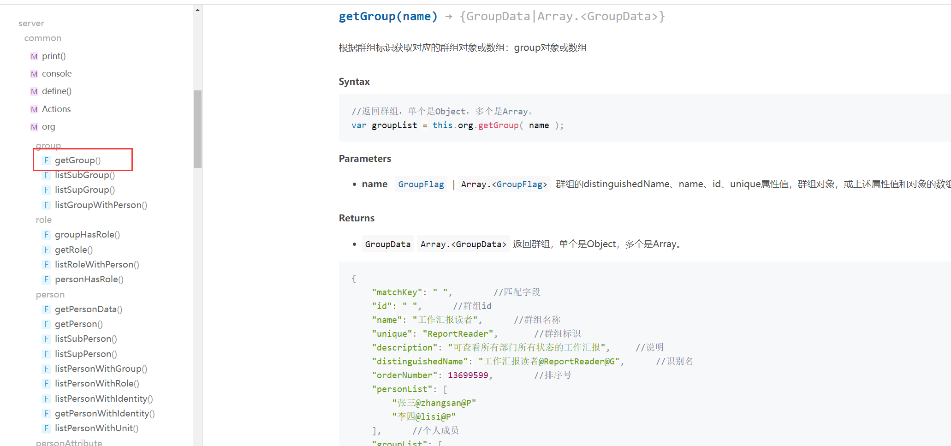Click the GroupFlag type link
Viewport: 951px width, 446px height.
tap(421, 184)
